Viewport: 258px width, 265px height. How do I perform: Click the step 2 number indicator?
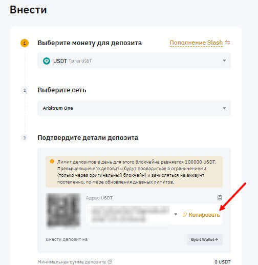tap(25, 90)
